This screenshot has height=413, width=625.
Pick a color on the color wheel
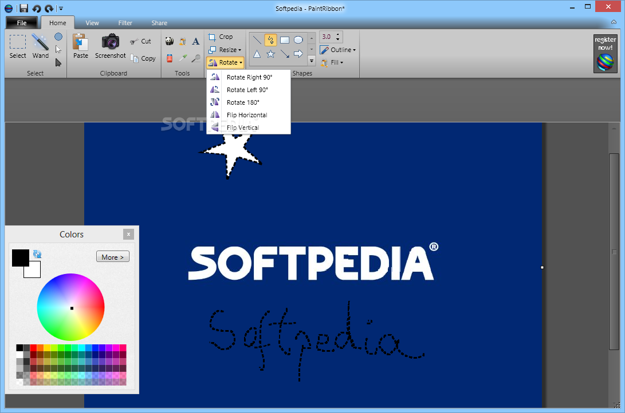pyautogui.click(x=71, y=307)
